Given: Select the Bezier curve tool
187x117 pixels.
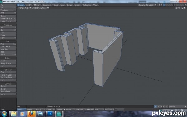Looking at the screenshot, I should point(8,89).
